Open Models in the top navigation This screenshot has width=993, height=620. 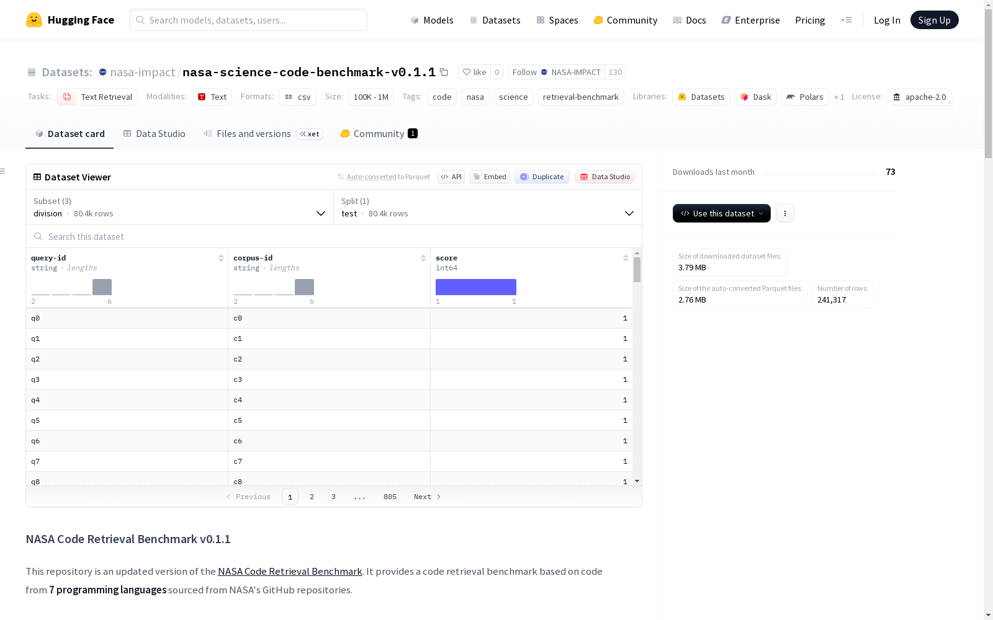click(432, 20)
